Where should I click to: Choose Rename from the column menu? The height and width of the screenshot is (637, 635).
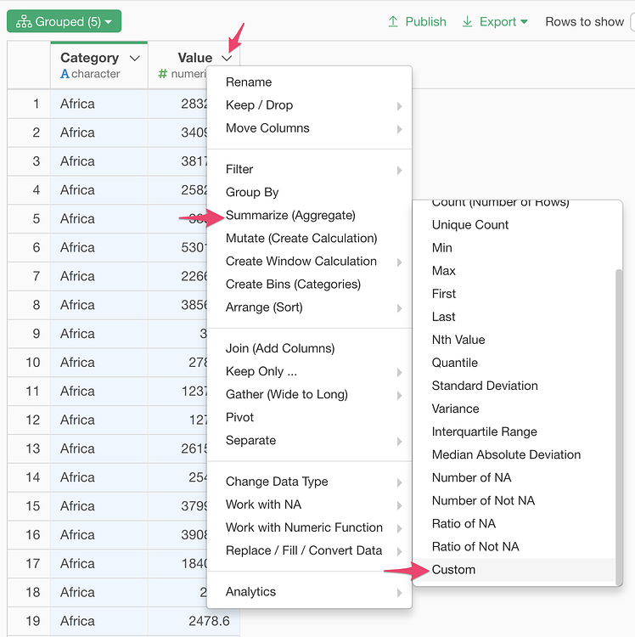click(x=309, y=82)
